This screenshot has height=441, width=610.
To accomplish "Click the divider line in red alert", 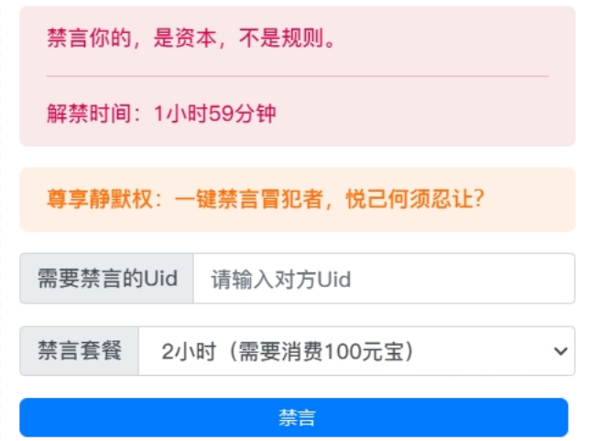I will tap(297, 76).
